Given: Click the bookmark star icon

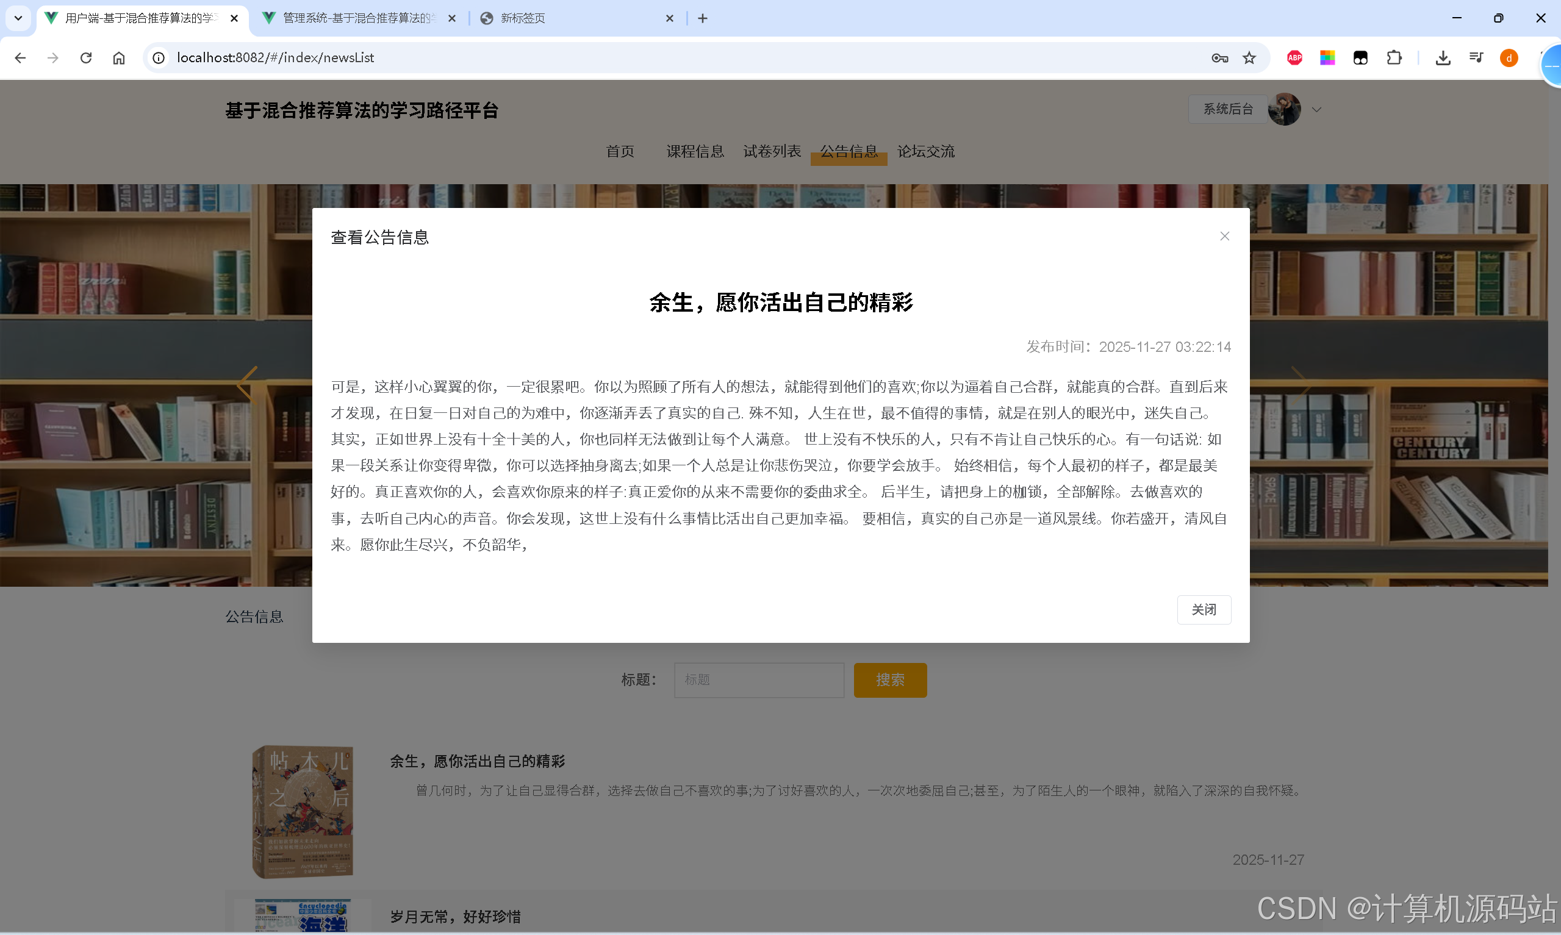Looking at the screenshot, I should [1249, 57].
